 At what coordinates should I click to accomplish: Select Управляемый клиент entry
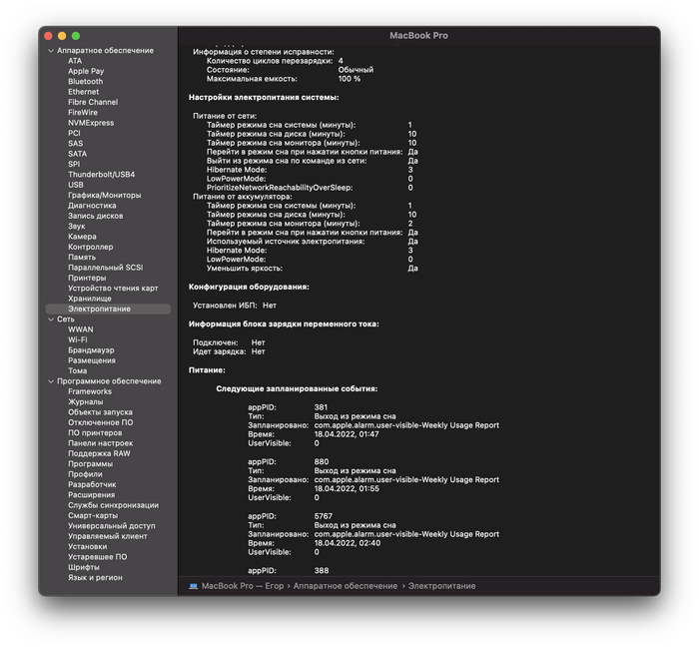108,536
